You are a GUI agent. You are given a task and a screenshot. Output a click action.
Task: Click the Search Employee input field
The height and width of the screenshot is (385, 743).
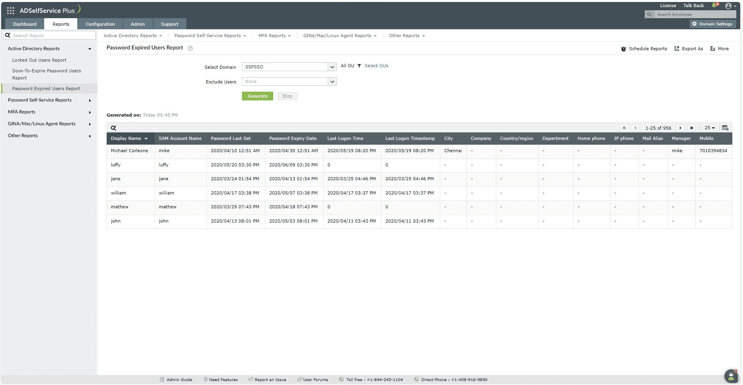pyautogui.click(x=693, y=14)
